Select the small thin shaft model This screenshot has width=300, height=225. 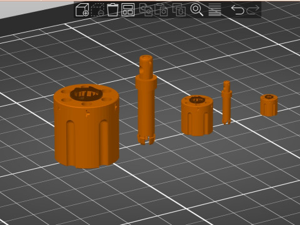(227, 102)
